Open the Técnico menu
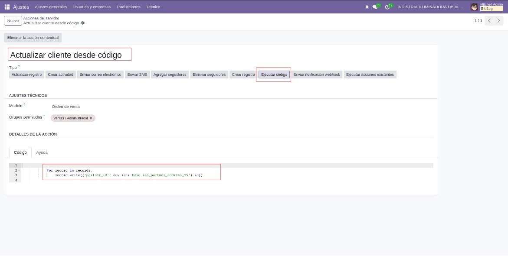Viewport: 508px width, 256px height. (x=153, y=7)
